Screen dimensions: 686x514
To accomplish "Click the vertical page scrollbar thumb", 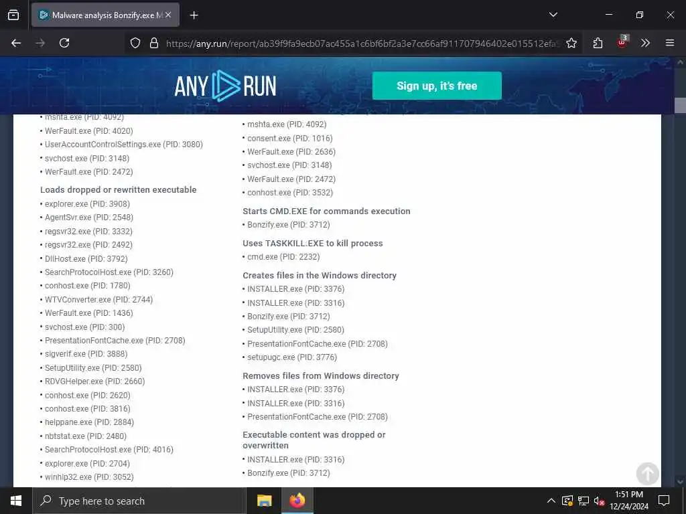I will coord(680,105).
